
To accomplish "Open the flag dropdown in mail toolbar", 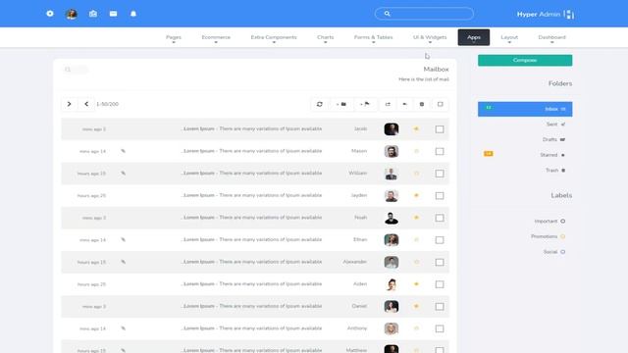I will click(365, 104).
